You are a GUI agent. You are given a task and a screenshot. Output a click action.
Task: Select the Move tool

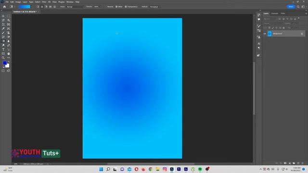click(x=3, y=16)
